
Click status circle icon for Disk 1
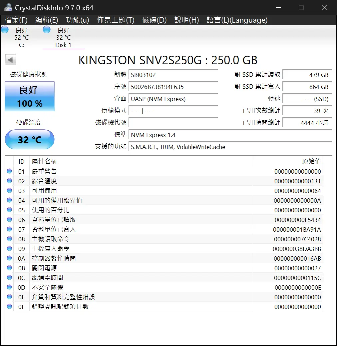pyautogui.click(x=47, y=29)
